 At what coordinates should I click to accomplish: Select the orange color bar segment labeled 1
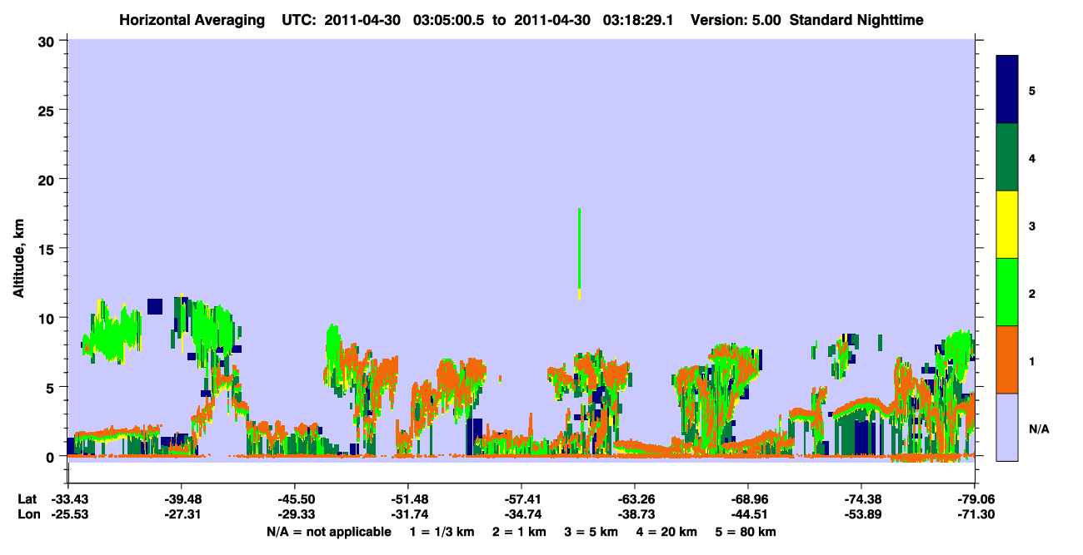[1007, 359]
